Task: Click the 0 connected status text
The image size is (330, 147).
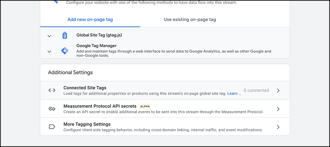Action: [256, 90]
